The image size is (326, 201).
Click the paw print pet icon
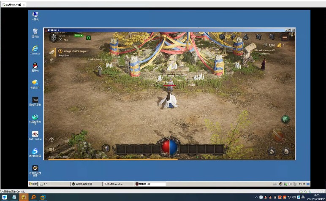pos(272,152)
